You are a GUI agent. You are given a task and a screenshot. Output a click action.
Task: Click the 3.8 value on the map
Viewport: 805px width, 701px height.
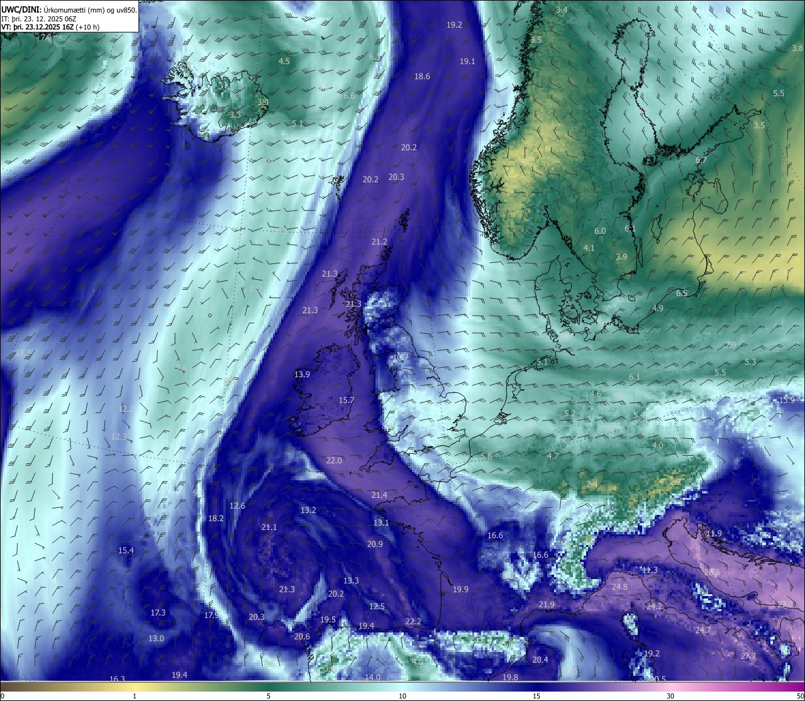(x=797, y=48)
